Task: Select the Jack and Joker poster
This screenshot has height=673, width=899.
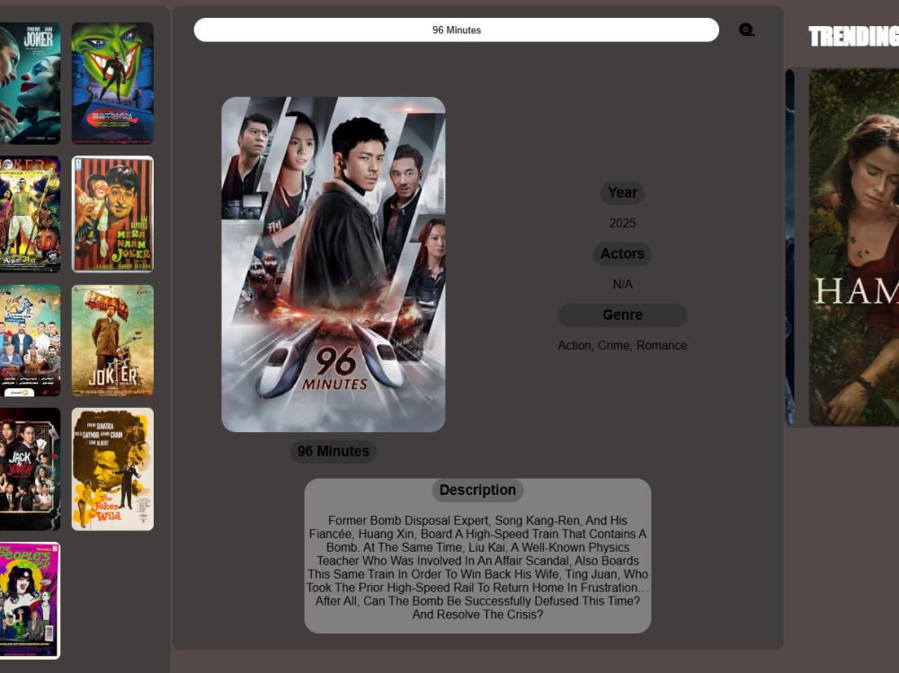Action: coord(30,469)
